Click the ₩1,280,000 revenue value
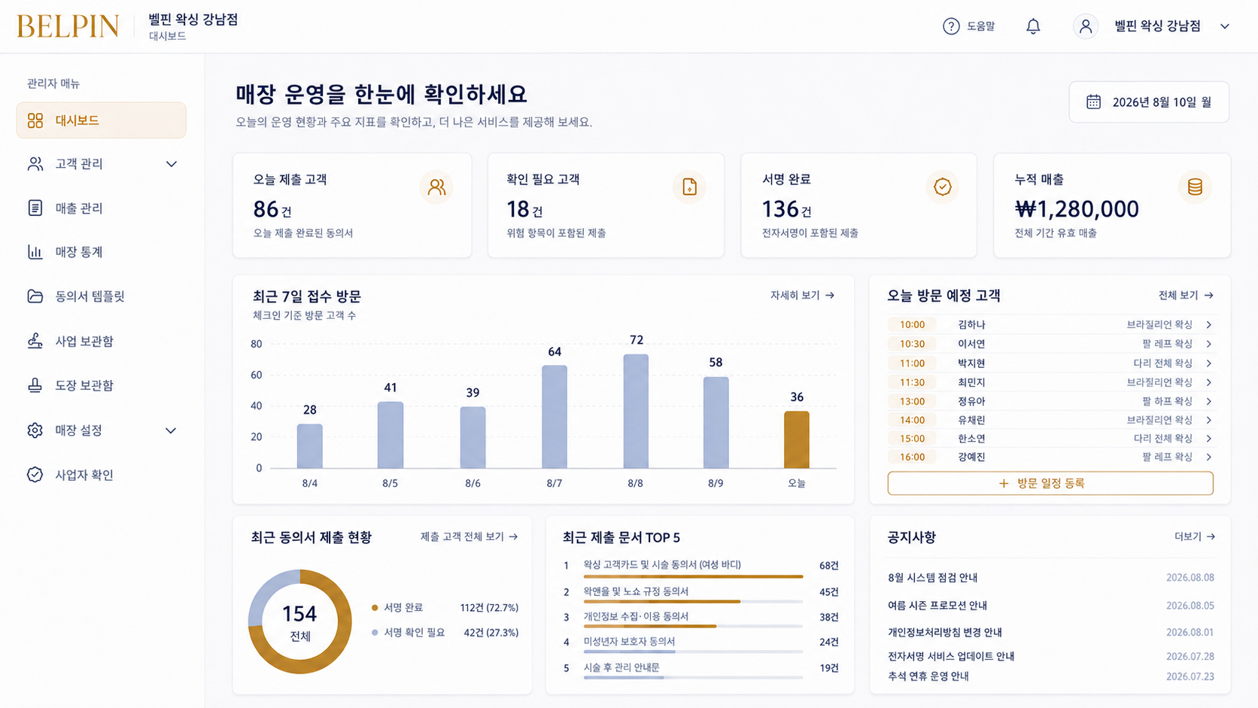 coord(1077,209)
